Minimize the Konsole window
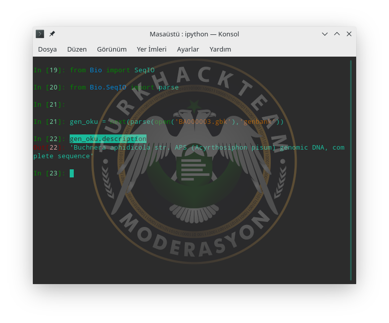 (325, 34)
